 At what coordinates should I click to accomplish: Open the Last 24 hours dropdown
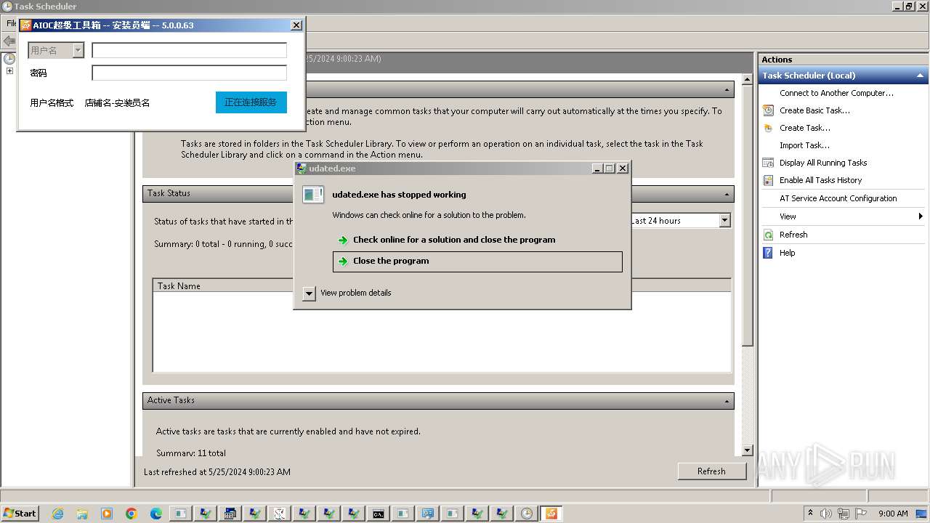724,220
